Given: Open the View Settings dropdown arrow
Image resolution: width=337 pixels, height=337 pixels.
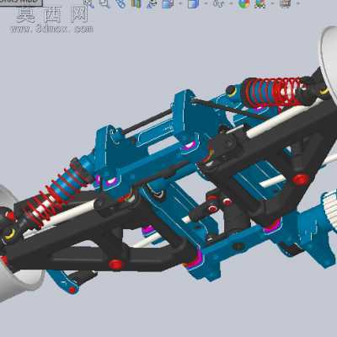Looking at the screenshot, I should [x=297, y=3].
